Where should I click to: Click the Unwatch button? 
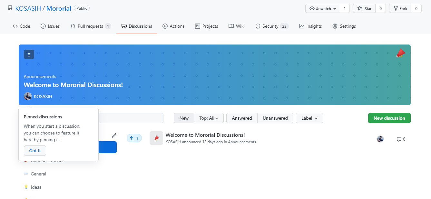323,9
